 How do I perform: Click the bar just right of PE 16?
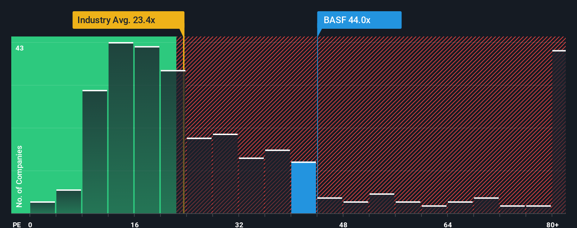147,130
